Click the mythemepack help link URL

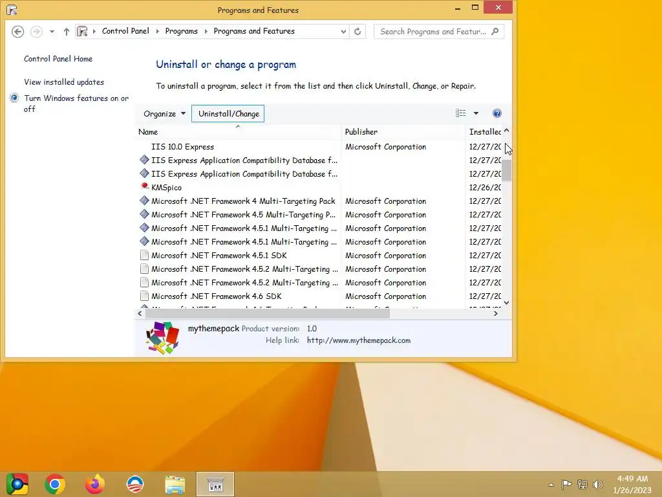pos(358,340)
